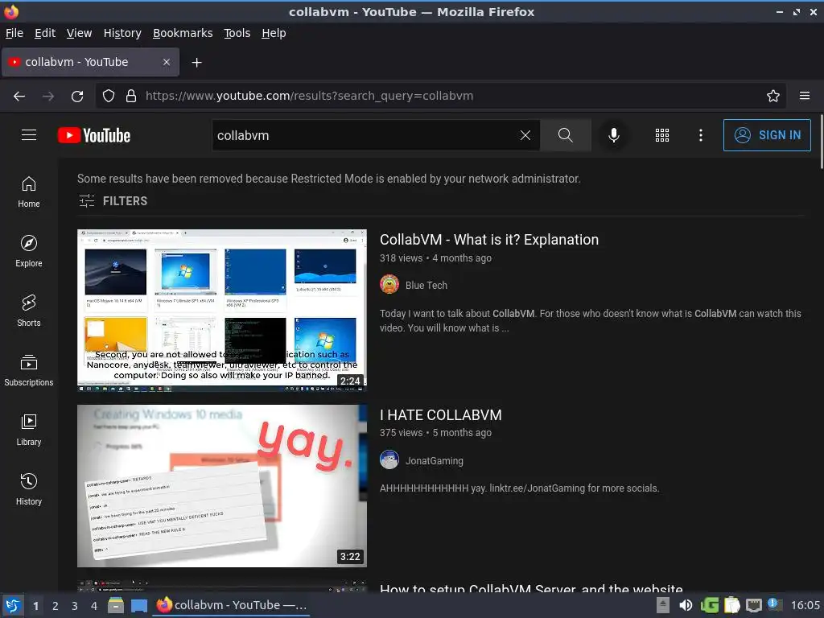Open the YouTube guide hamburger menu
Viewport: 824px width, 618px height.
(x=29, y=135)
